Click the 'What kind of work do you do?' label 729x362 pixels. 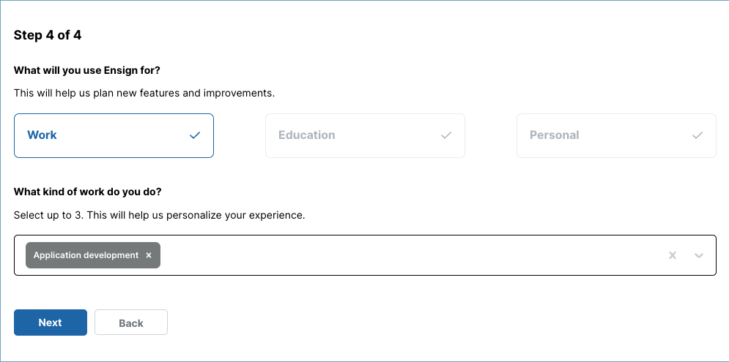pos(87,192)
